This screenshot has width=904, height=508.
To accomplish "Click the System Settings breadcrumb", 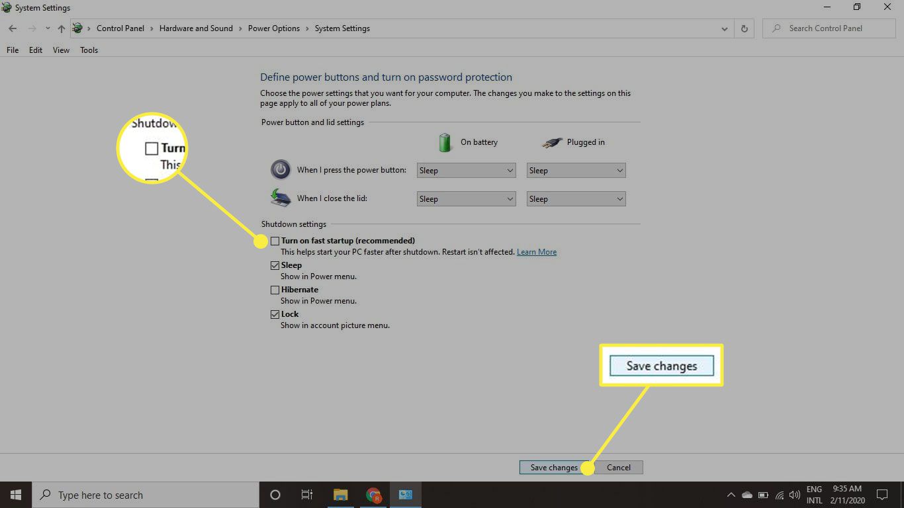I will (x=342, y=28).
